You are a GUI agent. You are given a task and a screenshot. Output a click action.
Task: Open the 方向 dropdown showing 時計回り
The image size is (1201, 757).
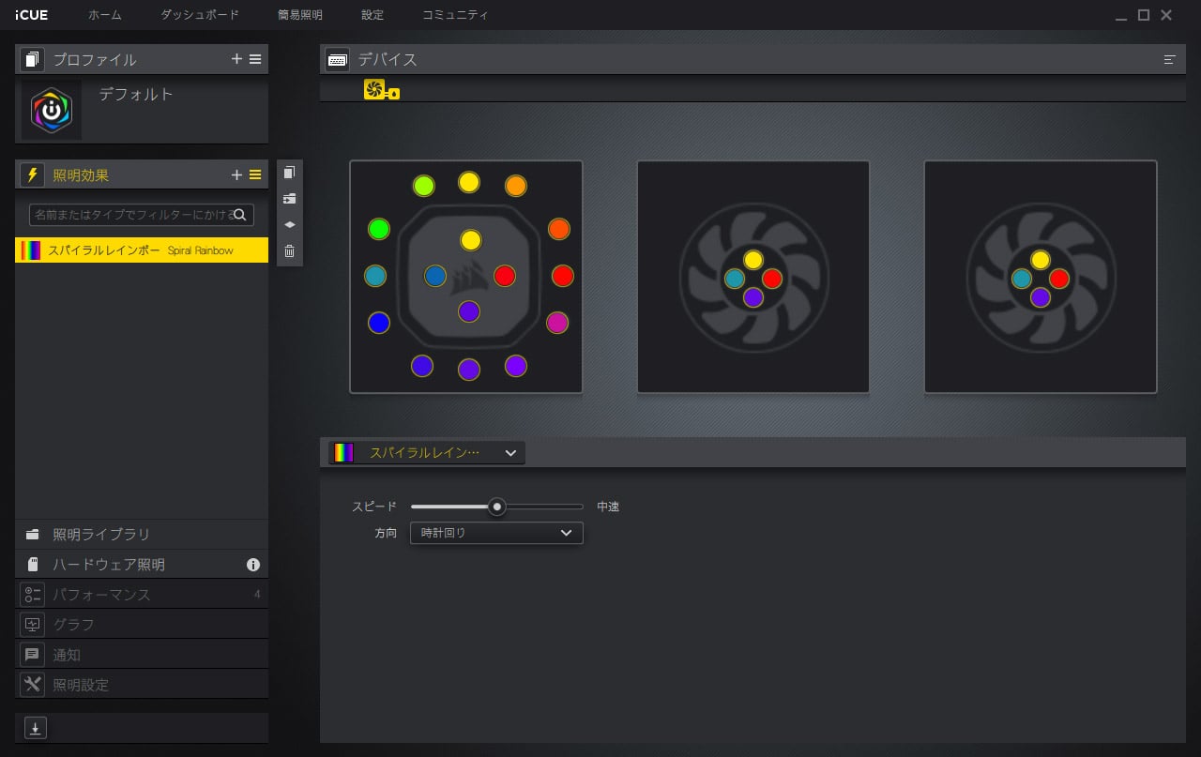coord(497,533)
